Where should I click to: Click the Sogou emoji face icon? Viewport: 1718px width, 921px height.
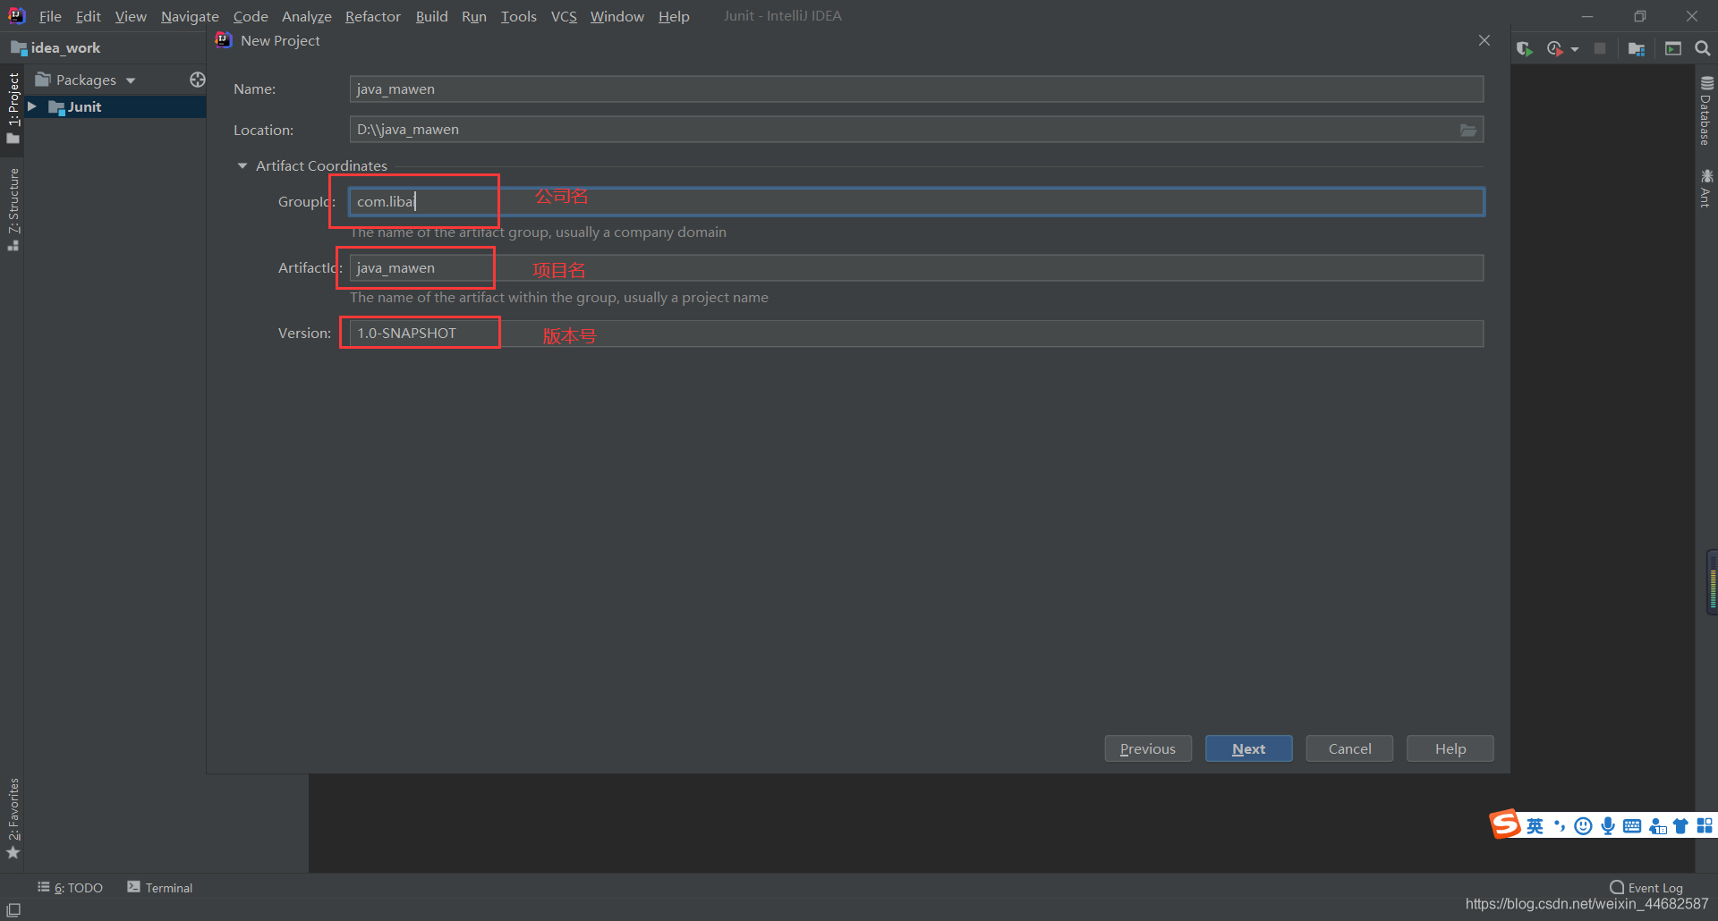coord(1583,825)
